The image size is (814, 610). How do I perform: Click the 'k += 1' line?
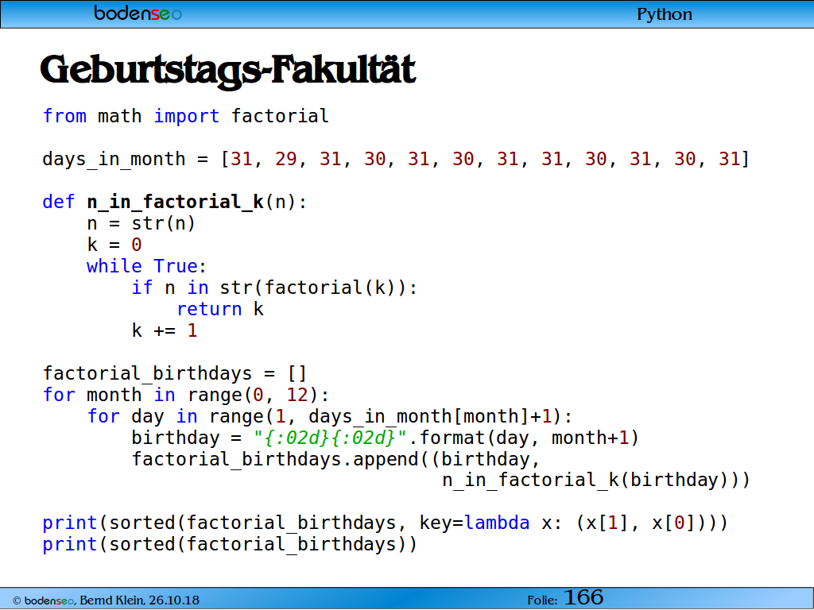[x=165, y=330]
